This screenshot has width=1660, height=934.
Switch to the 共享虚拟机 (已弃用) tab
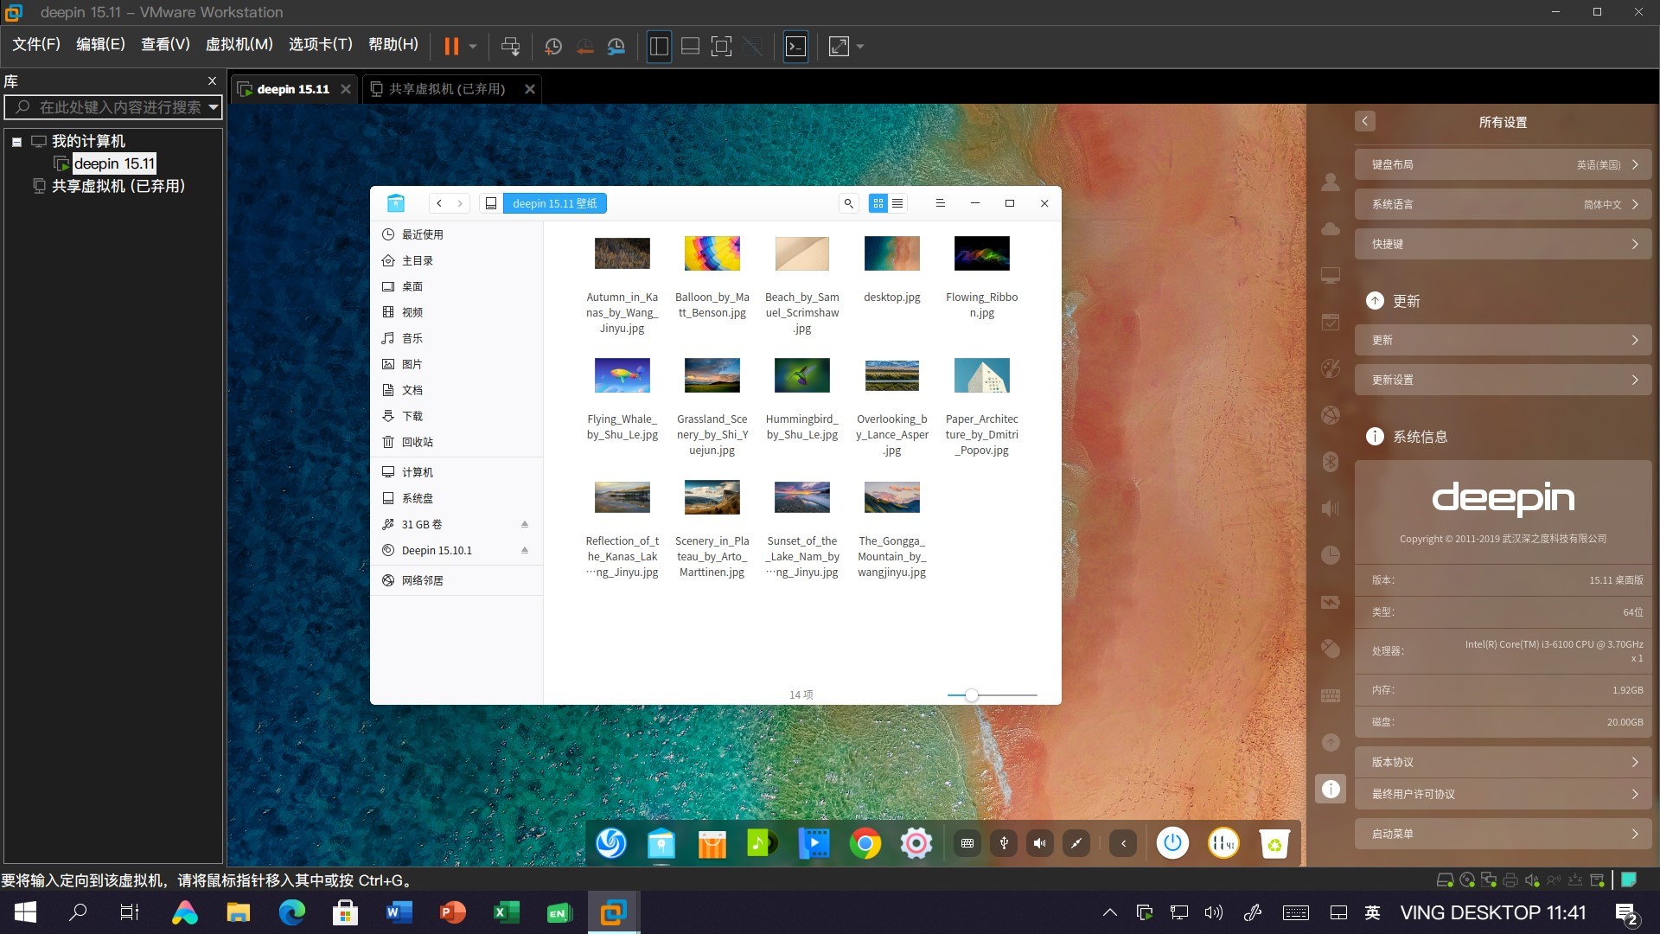(x=446, y=89)
